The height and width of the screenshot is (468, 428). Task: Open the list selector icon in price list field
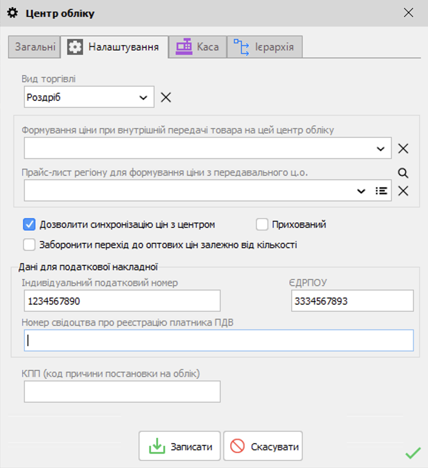pyautogui.click(x=381, y=191)
